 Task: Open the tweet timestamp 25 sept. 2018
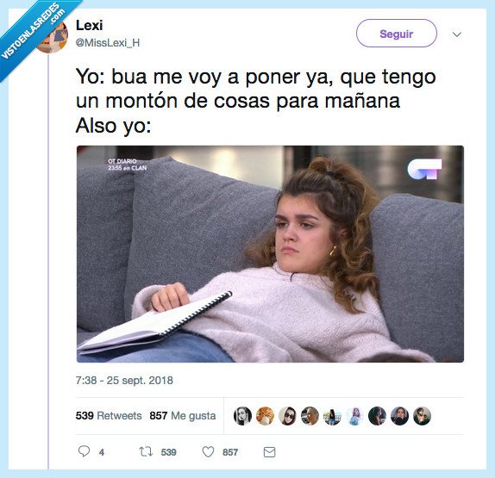pos(124,381)
